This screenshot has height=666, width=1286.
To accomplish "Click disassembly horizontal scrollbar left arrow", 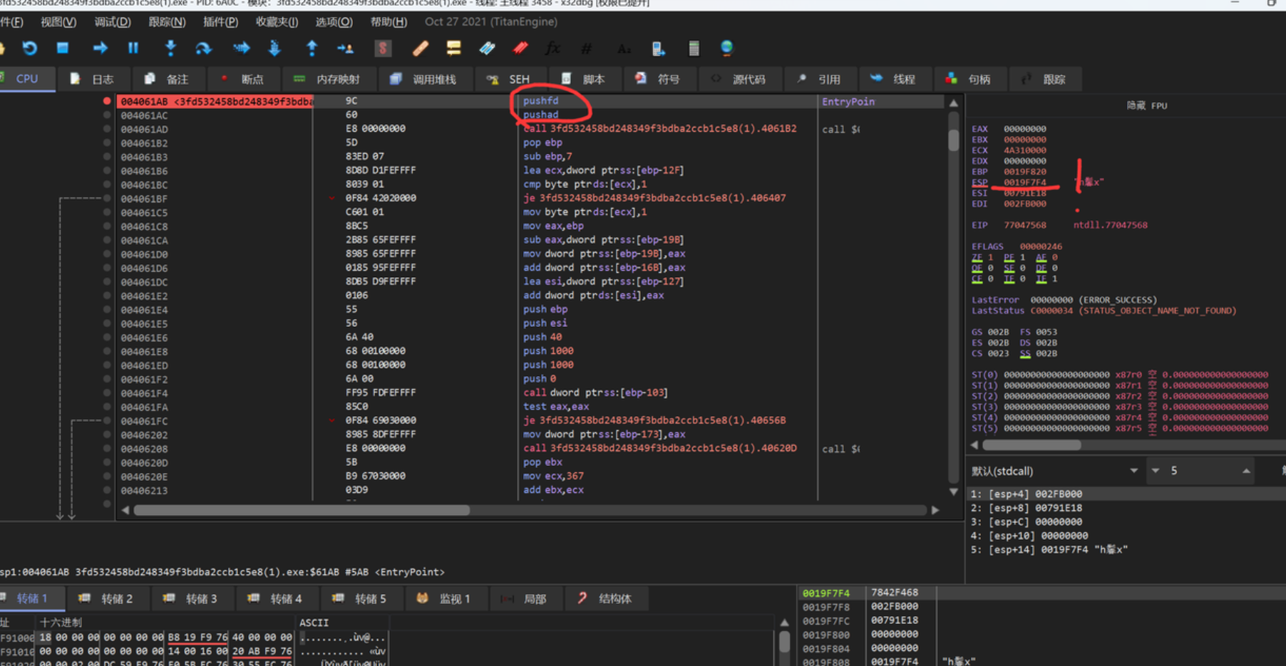I will (125, 510).
